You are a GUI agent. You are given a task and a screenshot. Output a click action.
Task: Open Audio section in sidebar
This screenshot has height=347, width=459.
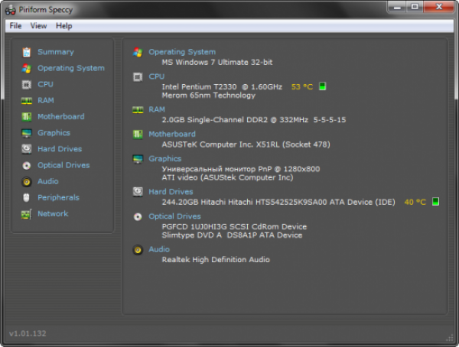(x=48, y=181)
